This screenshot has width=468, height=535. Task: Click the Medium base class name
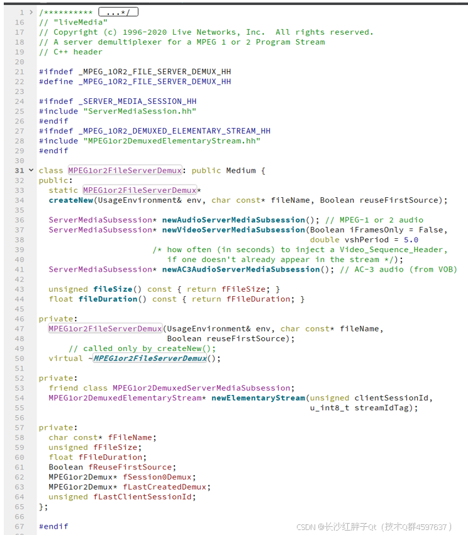(x=241, y=171)
